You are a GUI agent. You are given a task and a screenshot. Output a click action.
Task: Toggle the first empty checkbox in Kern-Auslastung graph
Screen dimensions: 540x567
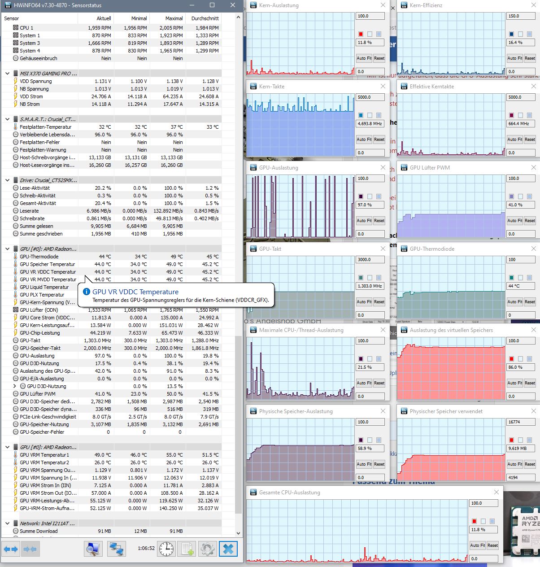tap(370, 34)
